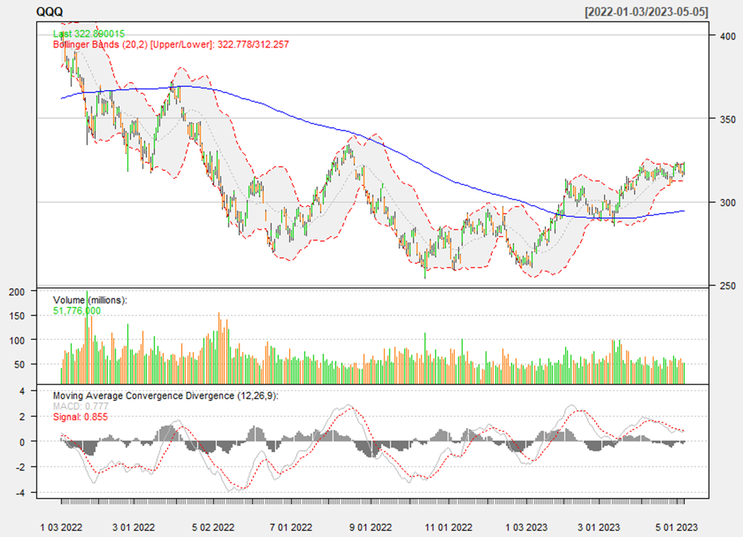Viewport: 743px width, 537px height.
Task: Click the 11 01 2022 date label
Action: click(x=448, y=527)
